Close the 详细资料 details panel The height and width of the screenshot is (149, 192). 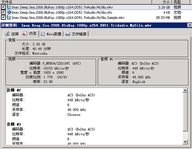[x=189, y=25]
